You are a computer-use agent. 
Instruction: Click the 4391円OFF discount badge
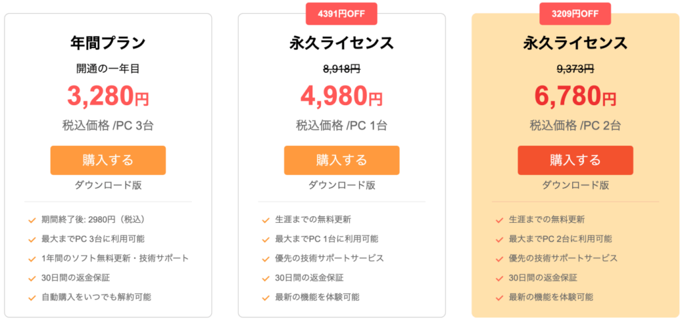pyautogui.click(x=342, y=13)
